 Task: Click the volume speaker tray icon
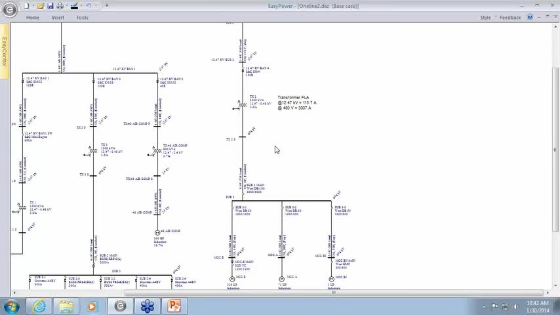[x=516, y=306]
